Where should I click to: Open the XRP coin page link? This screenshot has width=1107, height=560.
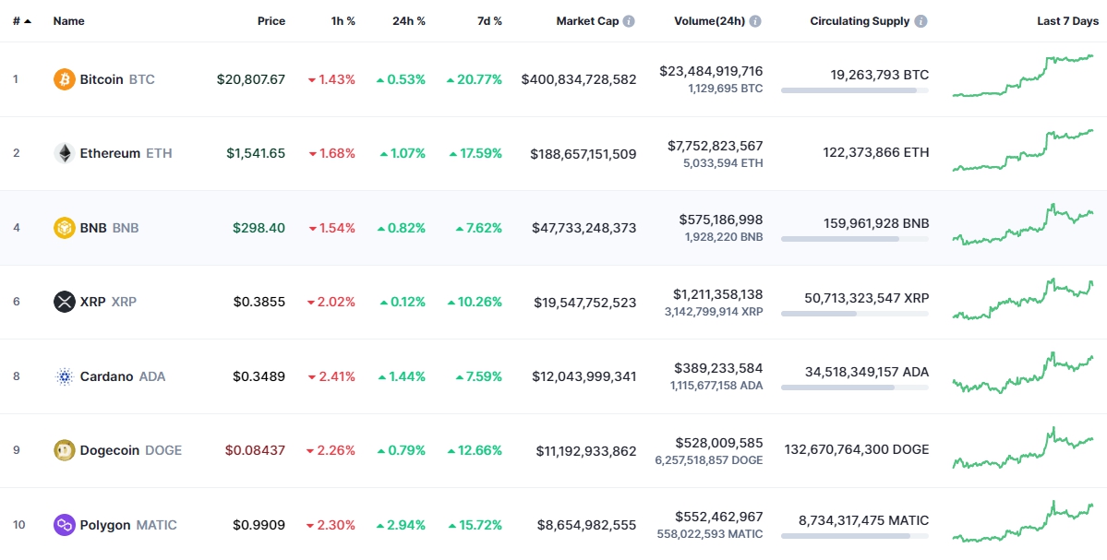[108, 302]
